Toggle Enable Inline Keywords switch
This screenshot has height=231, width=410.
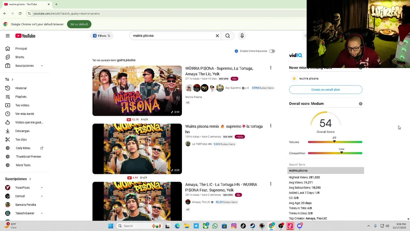click(272, 51)
